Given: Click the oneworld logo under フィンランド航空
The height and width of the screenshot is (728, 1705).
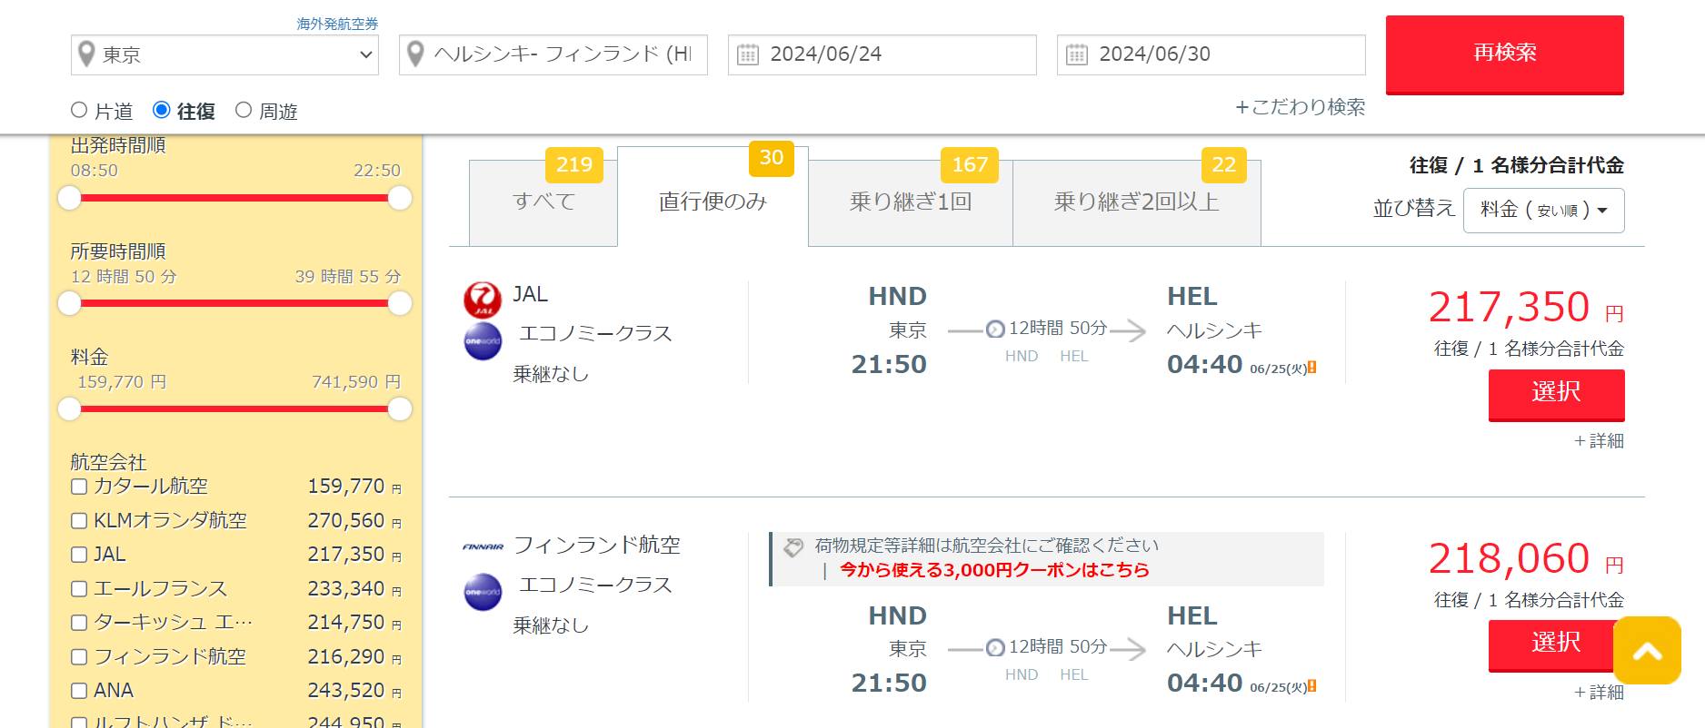Looking at the screenshot, I should tap(483, 592).
